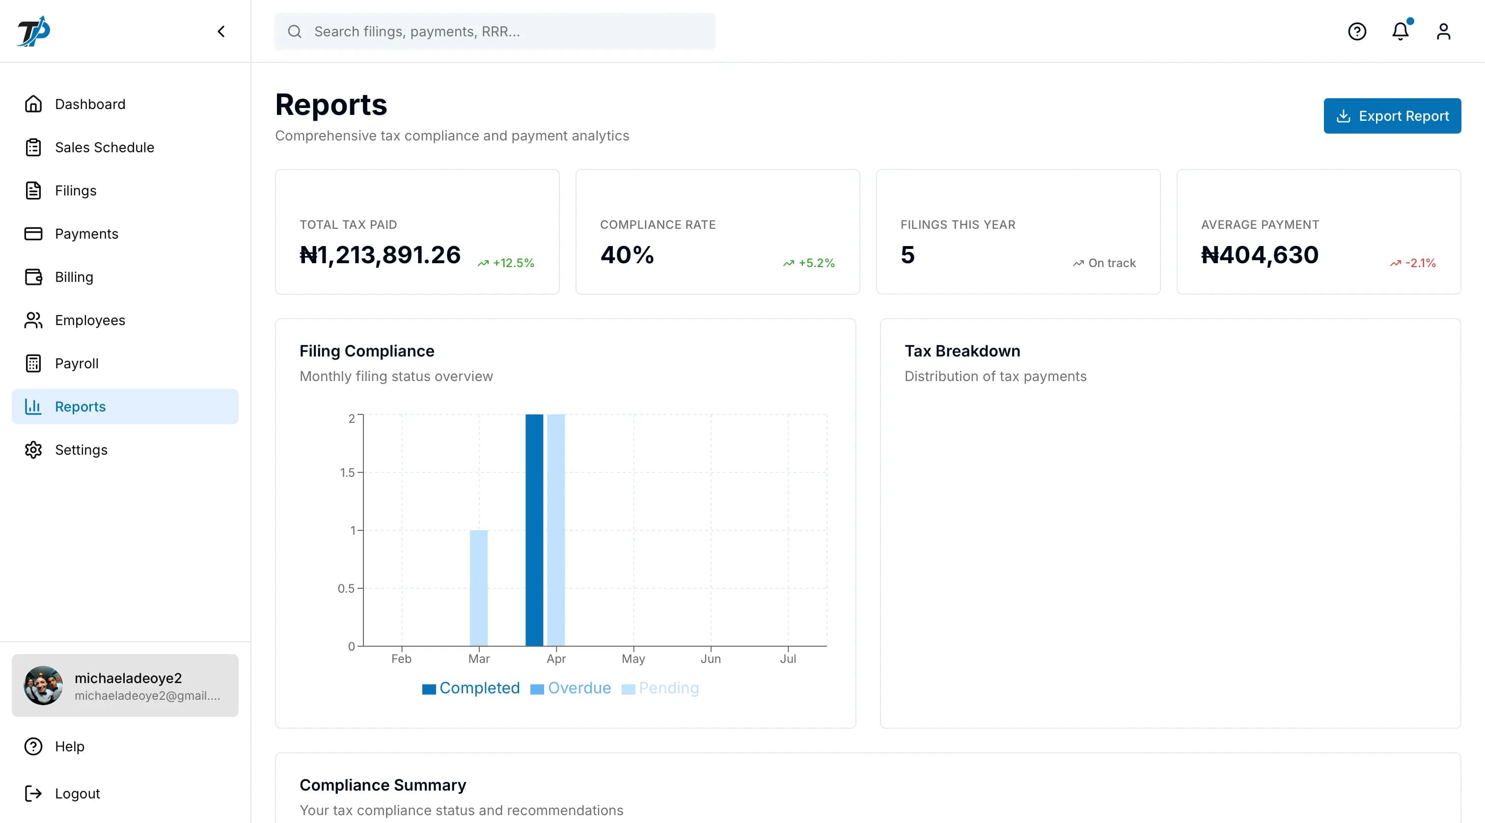Click the Billing wallet icon
Image resolution: width=1485 pixels, height=823 pixels.
(33, 276)
